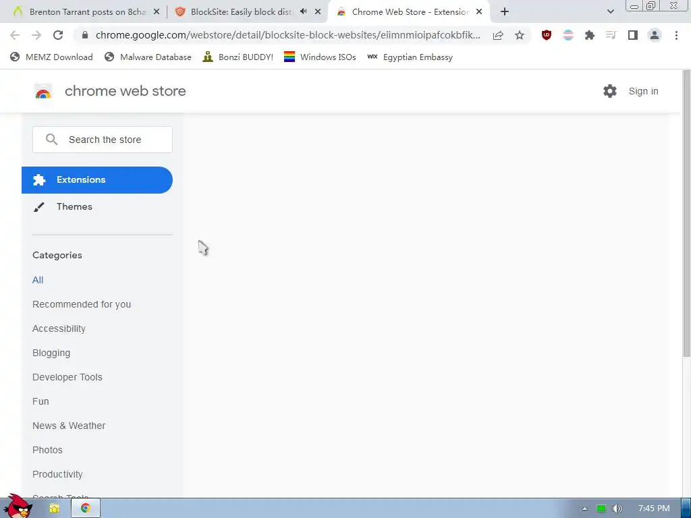Choose the Blogging category
This screenshot has width=691, height=518.
[51, 353]
